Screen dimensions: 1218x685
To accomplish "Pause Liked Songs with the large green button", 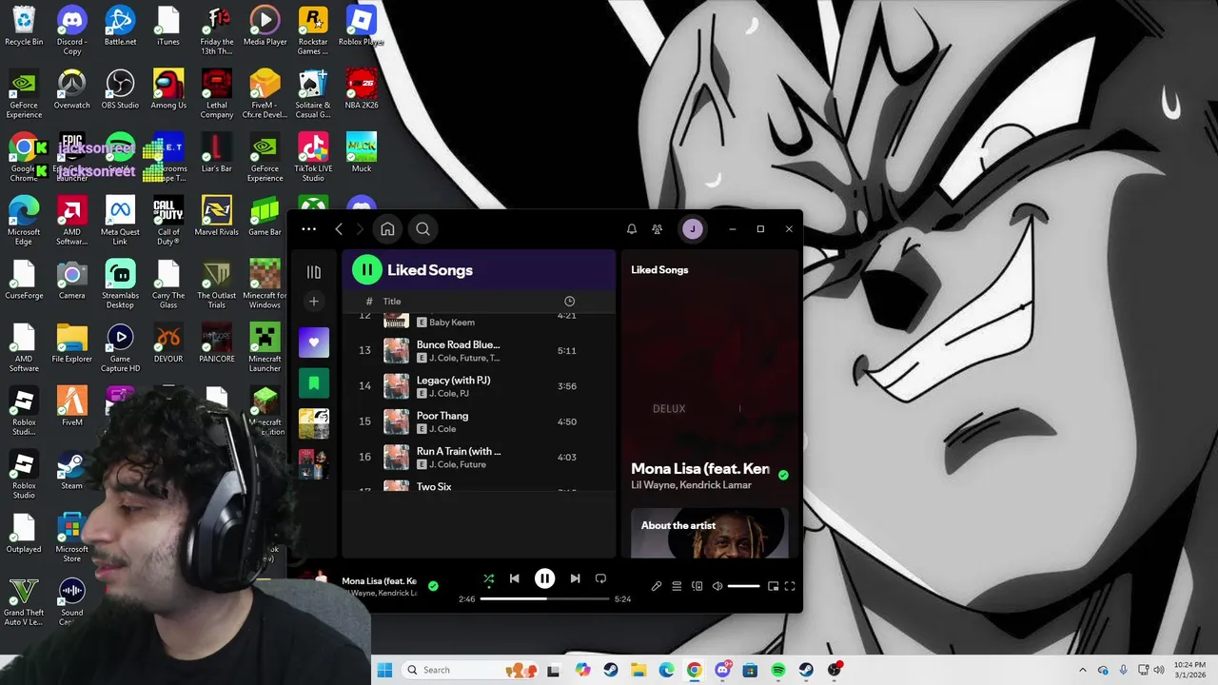I will pyautogui.click(x=367, y=270).
